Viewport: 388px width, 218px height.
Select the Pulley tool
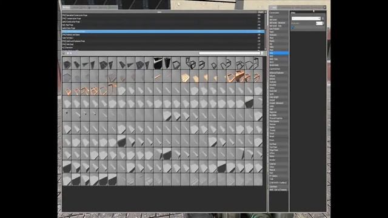point(279,47)
